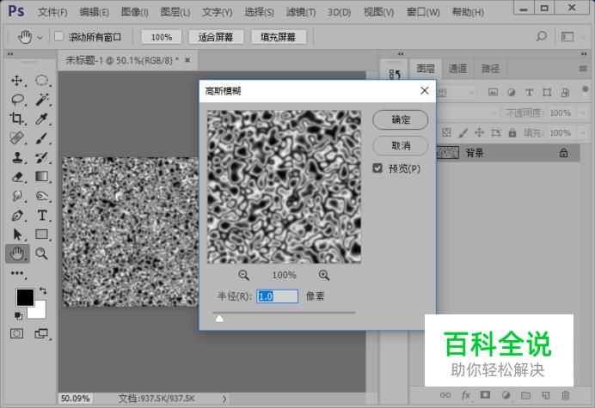Select the Hand tool in toolbox
This screenshot has height=408, width=595.
[x=17, y=253]
